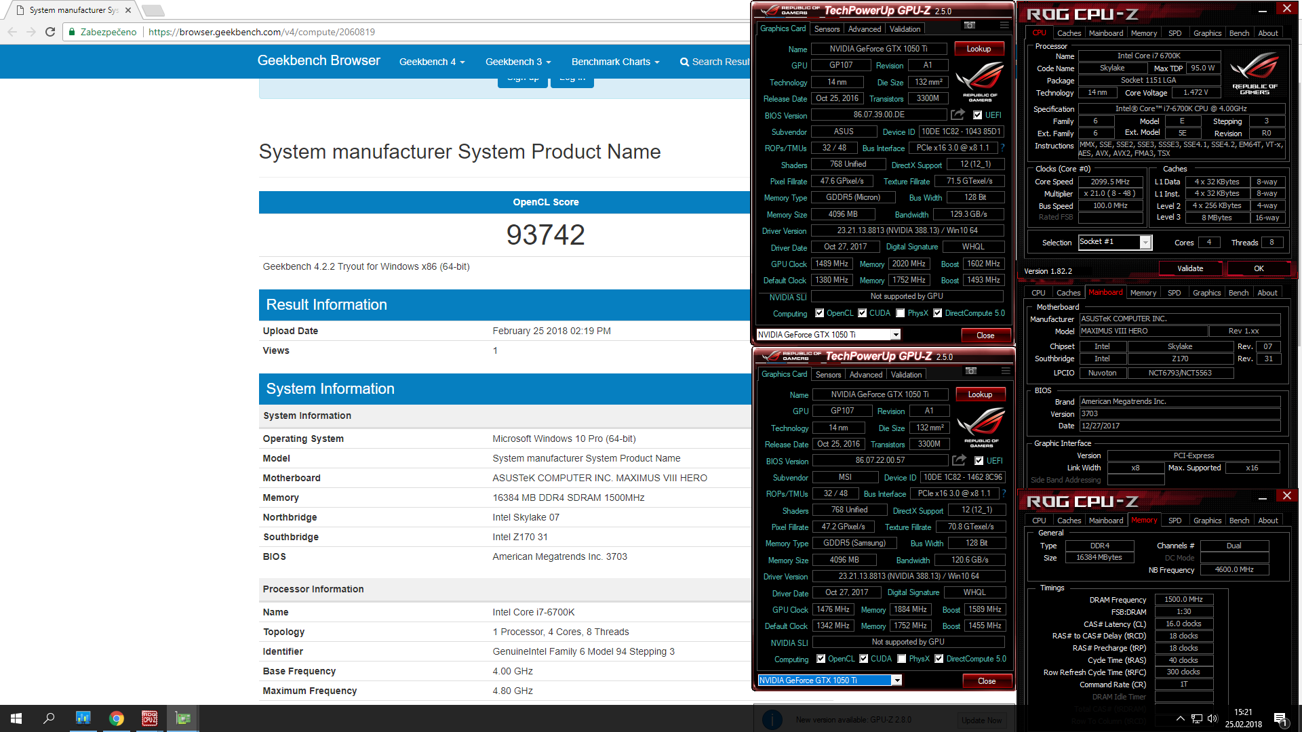Toggle UEFI checkbox in lower GPU-Z
Viewport: 1302px width, 732px height.
pyautogui.click(x=979, y=461)
